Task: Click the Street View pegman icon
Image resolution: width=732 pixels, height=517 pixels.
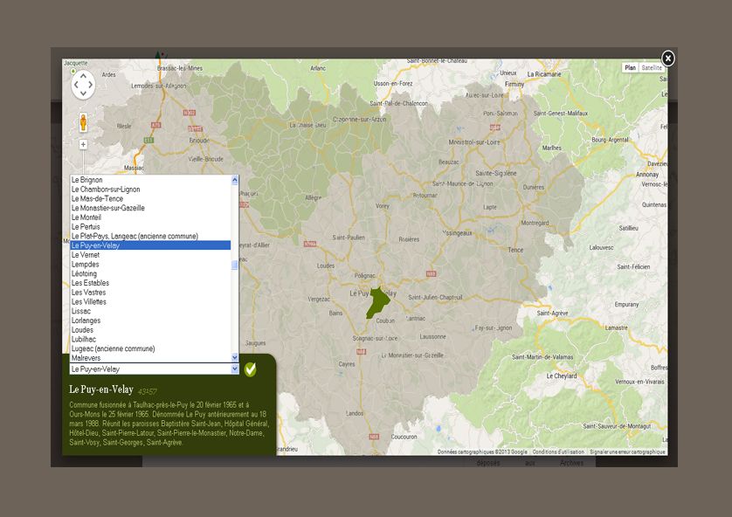Action: click(83, 121)
